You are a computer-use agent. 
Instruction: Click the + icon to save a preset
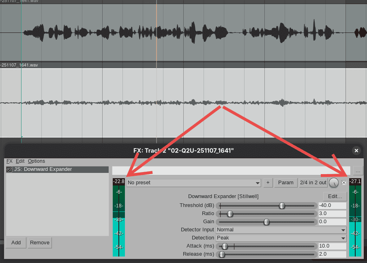click(268, 182)
